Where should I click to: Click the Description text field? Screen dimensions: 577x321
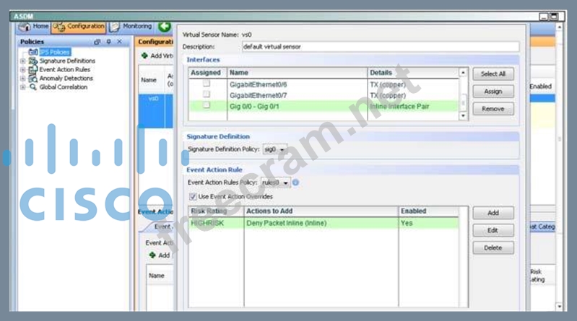pos(380,46)
